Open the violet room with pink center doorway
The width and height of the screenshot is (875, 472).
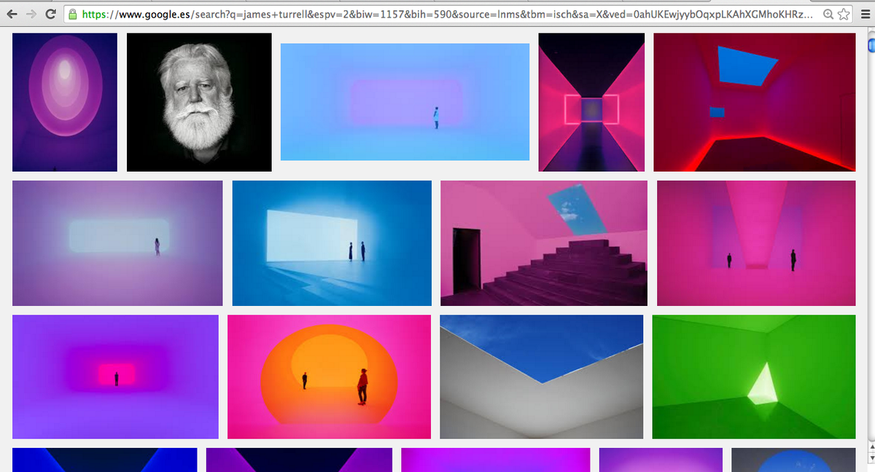coord(115,377)
